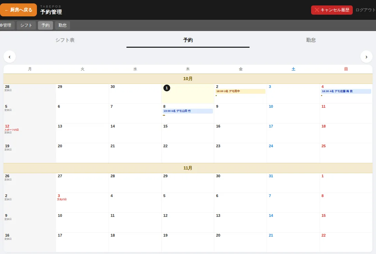Image resolution: width=376 pixels, height=254 pixels.
Task: Select November 17 date cell
Action: pyautogui.click(x=82, y=242)
